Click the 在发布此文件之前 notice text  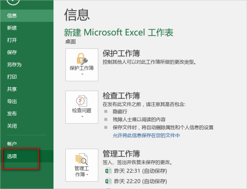point(144,104)
